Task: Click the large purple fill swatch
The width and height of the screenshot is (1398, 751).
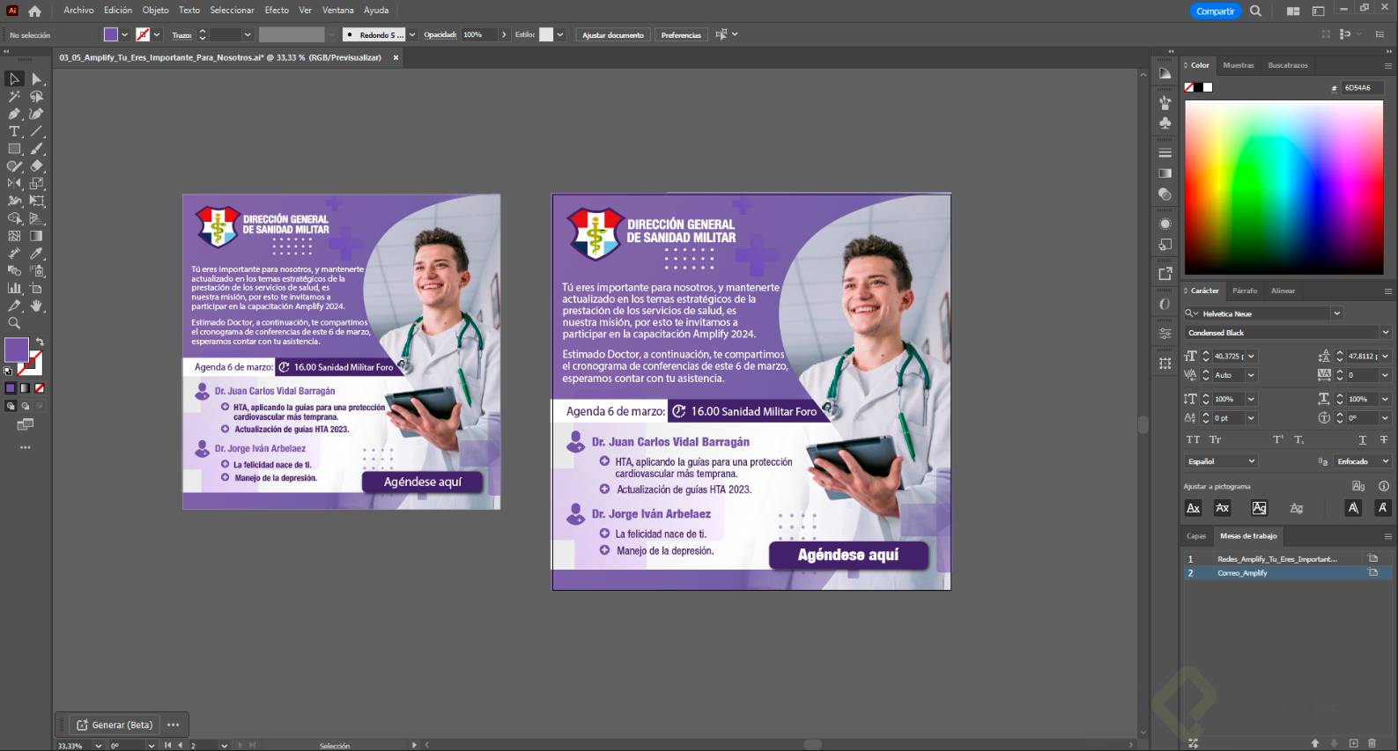Action: pyautogui.click(x=16, y=349)
